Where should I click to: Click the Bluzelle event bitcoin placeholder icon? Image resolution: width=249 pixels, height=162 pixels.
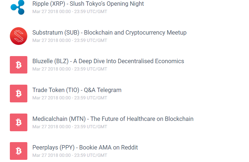(19, 65)
